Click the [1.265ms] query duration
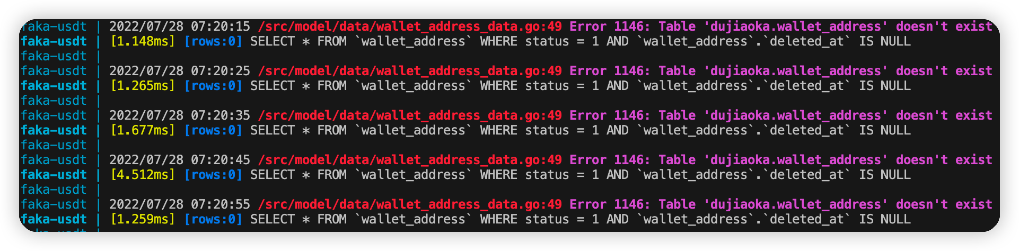 [x=143, y=86]
